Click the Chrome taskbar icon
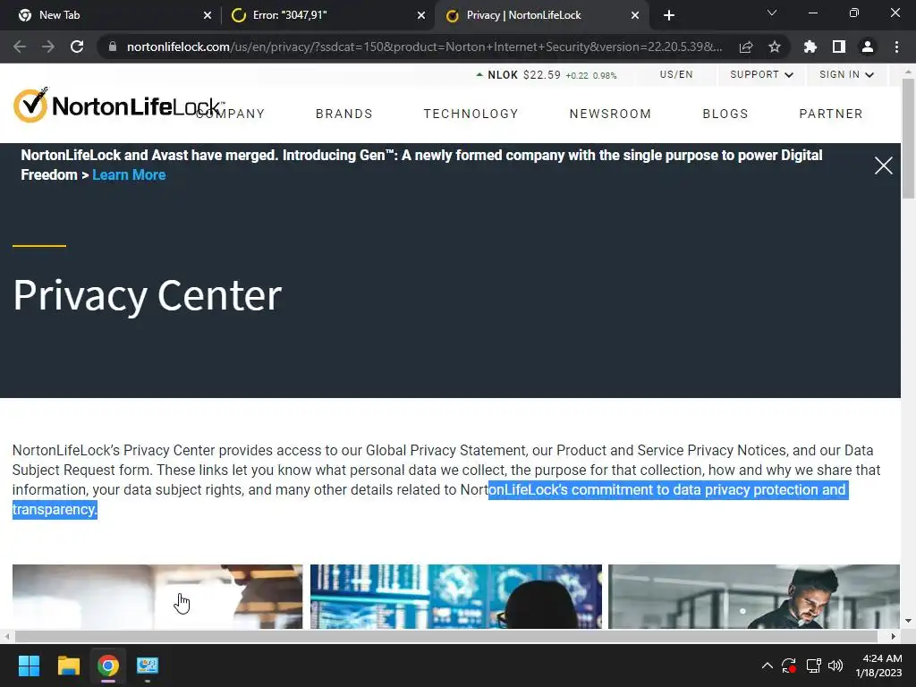 [107, 666]
